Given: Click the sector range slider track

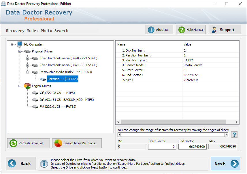Looking at the screenshot, I should (173, 135).
